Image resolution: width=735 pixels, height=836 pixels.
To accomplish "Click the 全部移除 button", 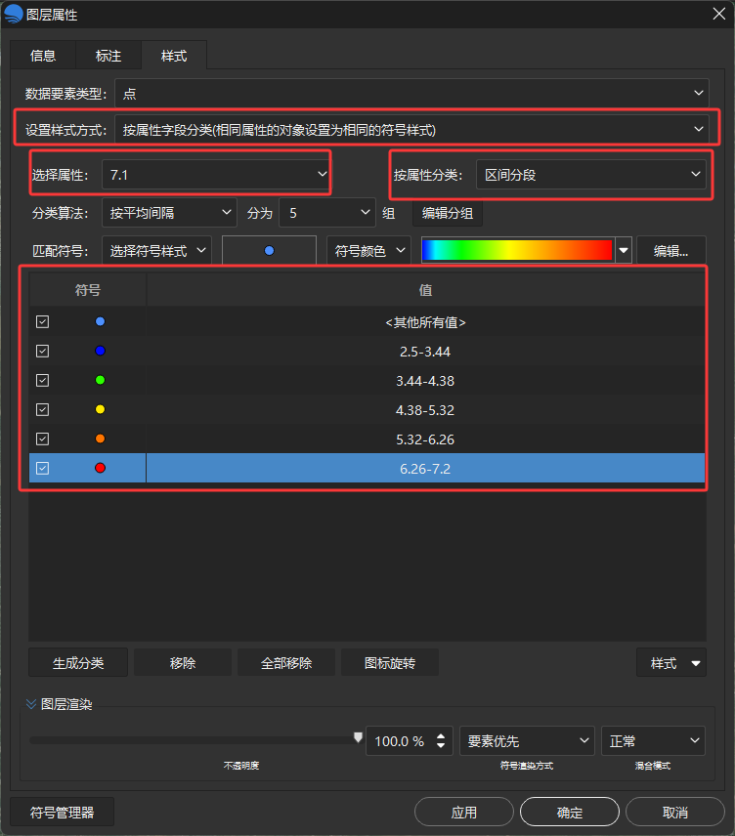I will [x=286, y=663].
